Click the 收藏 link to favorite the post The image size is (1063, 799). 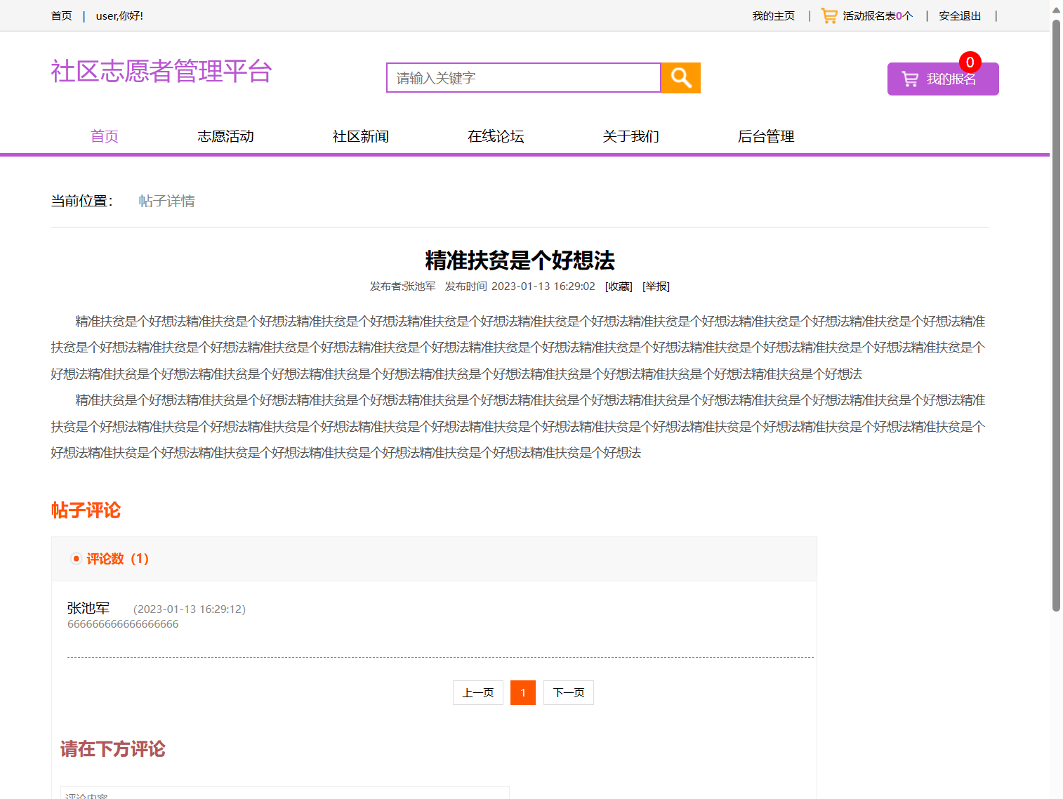618,286
